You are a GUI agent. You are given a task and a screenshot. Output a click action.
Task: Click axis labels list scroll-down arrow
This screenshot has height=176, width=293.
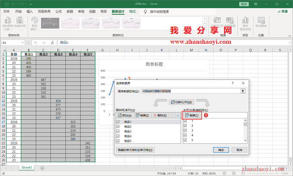click(245, 141)
